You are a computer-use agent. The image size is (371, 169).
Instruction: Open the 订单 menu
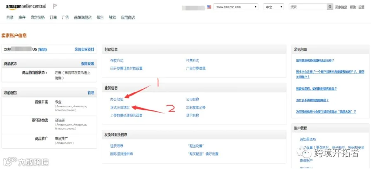pyautogui.click(x=53, y=17)
